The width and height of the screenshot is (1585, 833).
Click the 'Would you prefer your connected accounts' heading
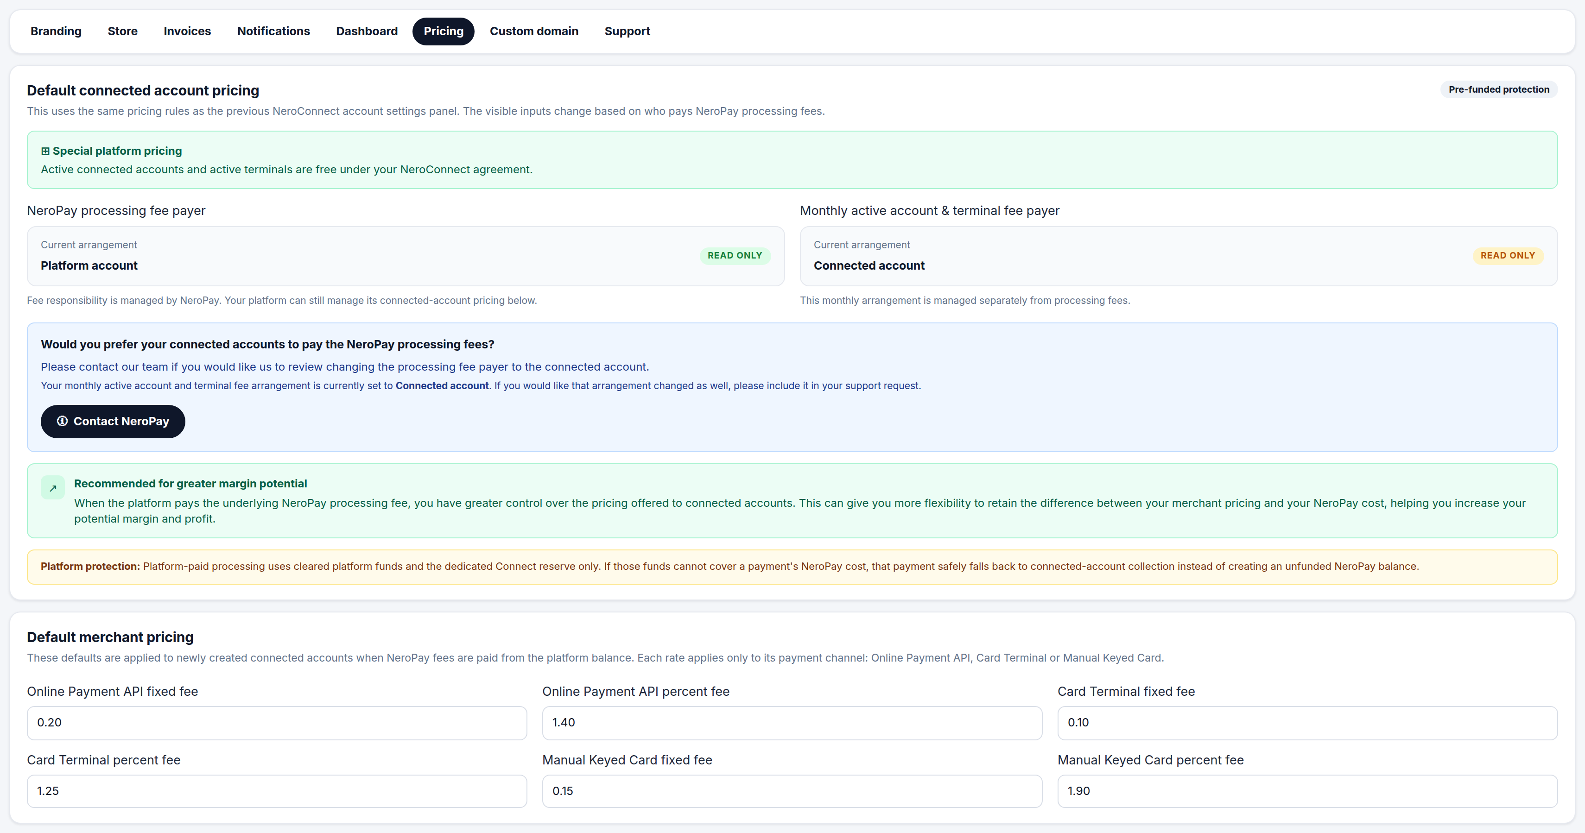268,345
